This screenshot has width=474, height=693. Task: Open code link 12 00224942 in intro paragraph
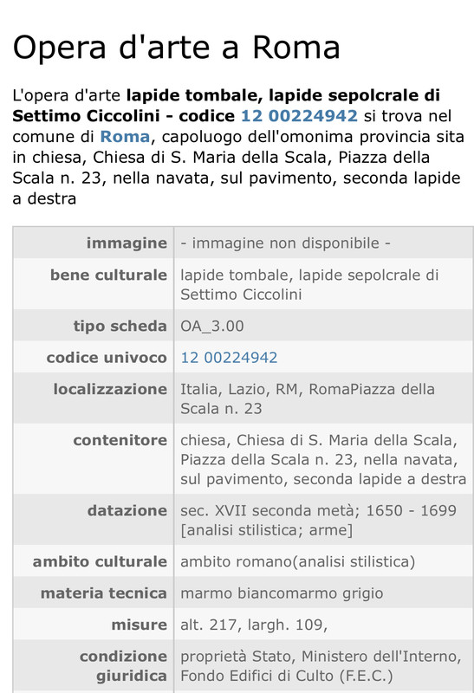[299, 116]
